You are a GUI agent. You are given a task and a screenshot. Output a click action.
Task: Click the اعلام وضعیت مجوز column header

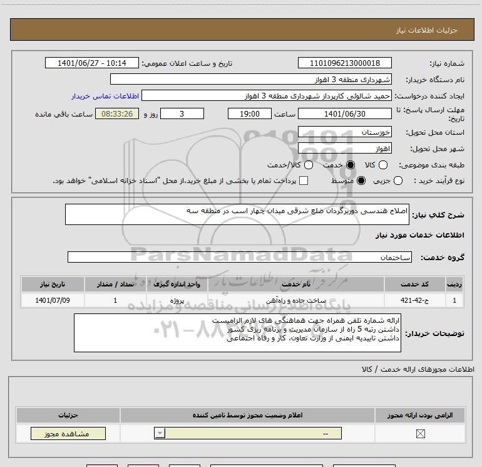[x=247, y=415]
